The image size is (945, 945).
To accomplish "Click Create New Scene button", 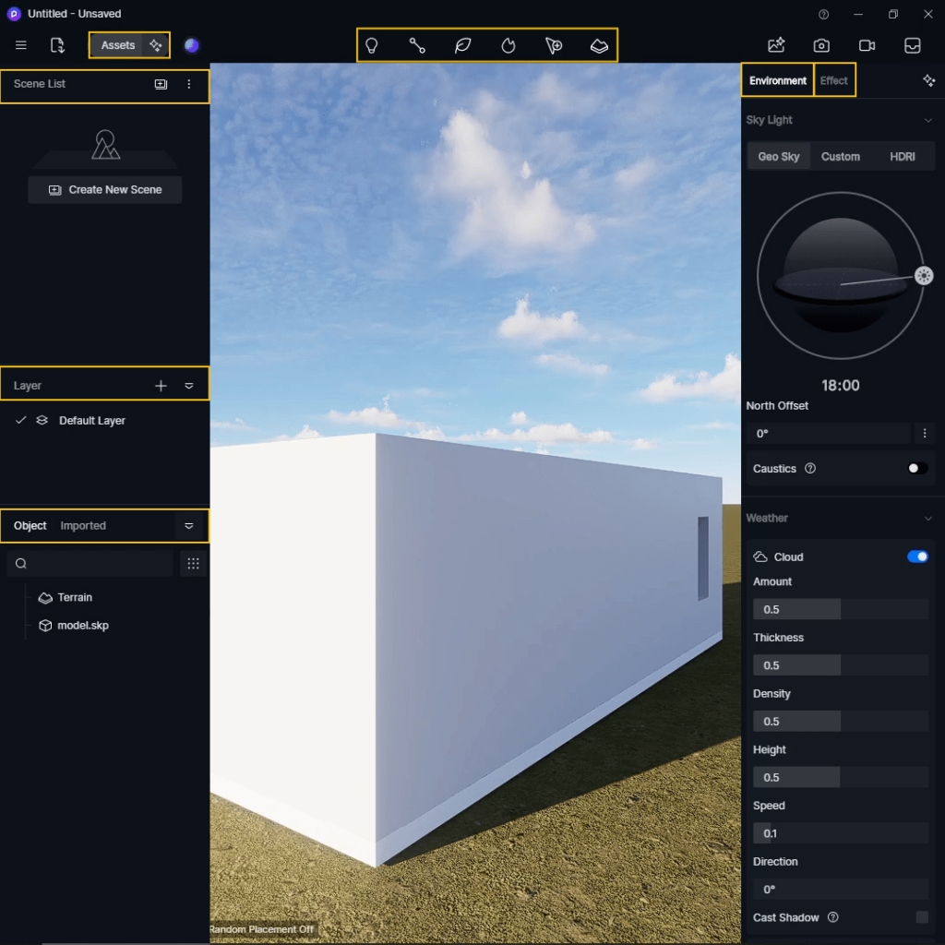I will click(x=105, y=190).
